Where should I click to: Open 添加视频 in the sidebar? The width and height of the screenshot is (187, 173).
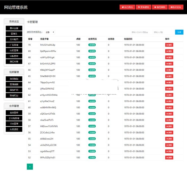pyautogui.click(x=14, y=79)
